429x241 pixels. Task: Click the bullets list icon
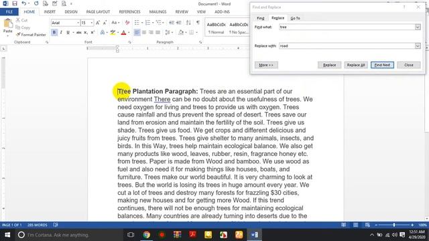137,23
